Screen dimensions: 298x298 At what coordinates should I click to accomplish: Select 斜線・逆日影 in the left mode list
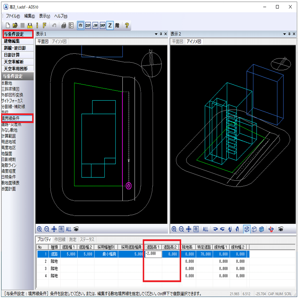click(18, 48)
